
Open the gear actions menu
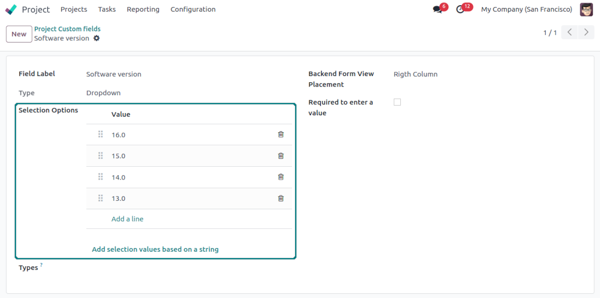(97, 38)
